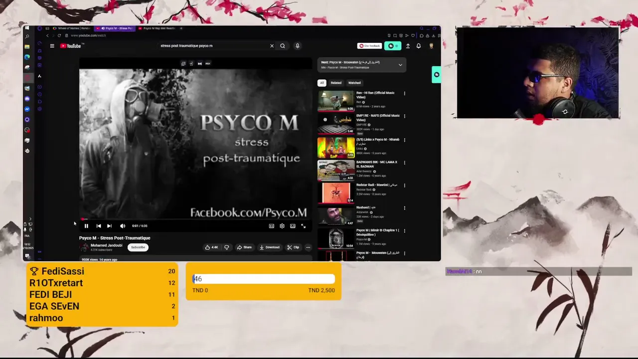Reload the YouTube page

tap(59, 36)
